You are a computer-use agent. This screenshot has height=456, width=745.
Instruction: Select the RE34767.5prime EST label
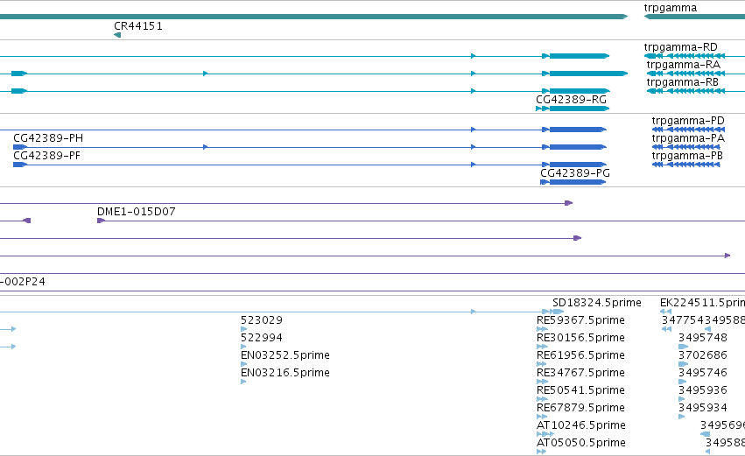pyautogui.click(x=580, y=373)
